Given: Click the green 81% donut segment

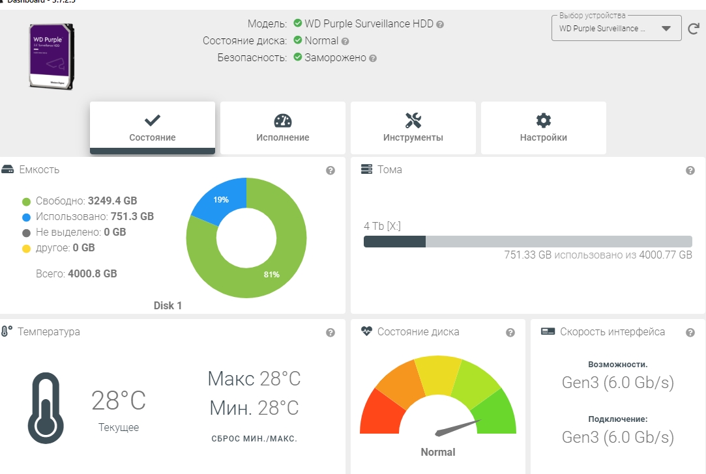Looking at the screenshot, I should pos(271,274).
